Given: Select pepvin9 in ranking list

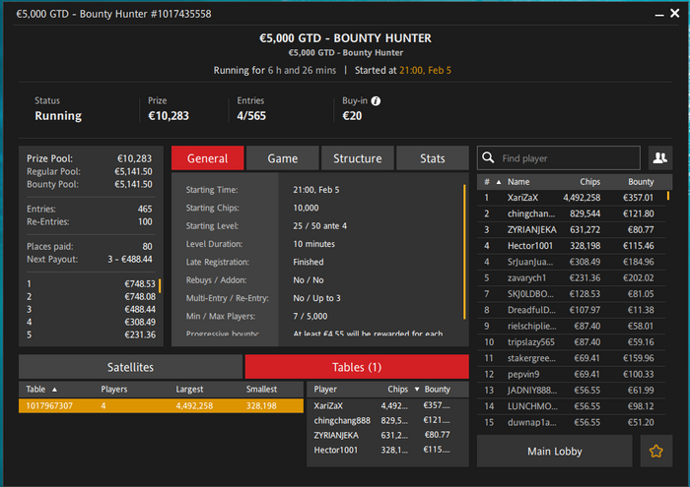Looking at the screenshot, I should (x=571, y=374).
